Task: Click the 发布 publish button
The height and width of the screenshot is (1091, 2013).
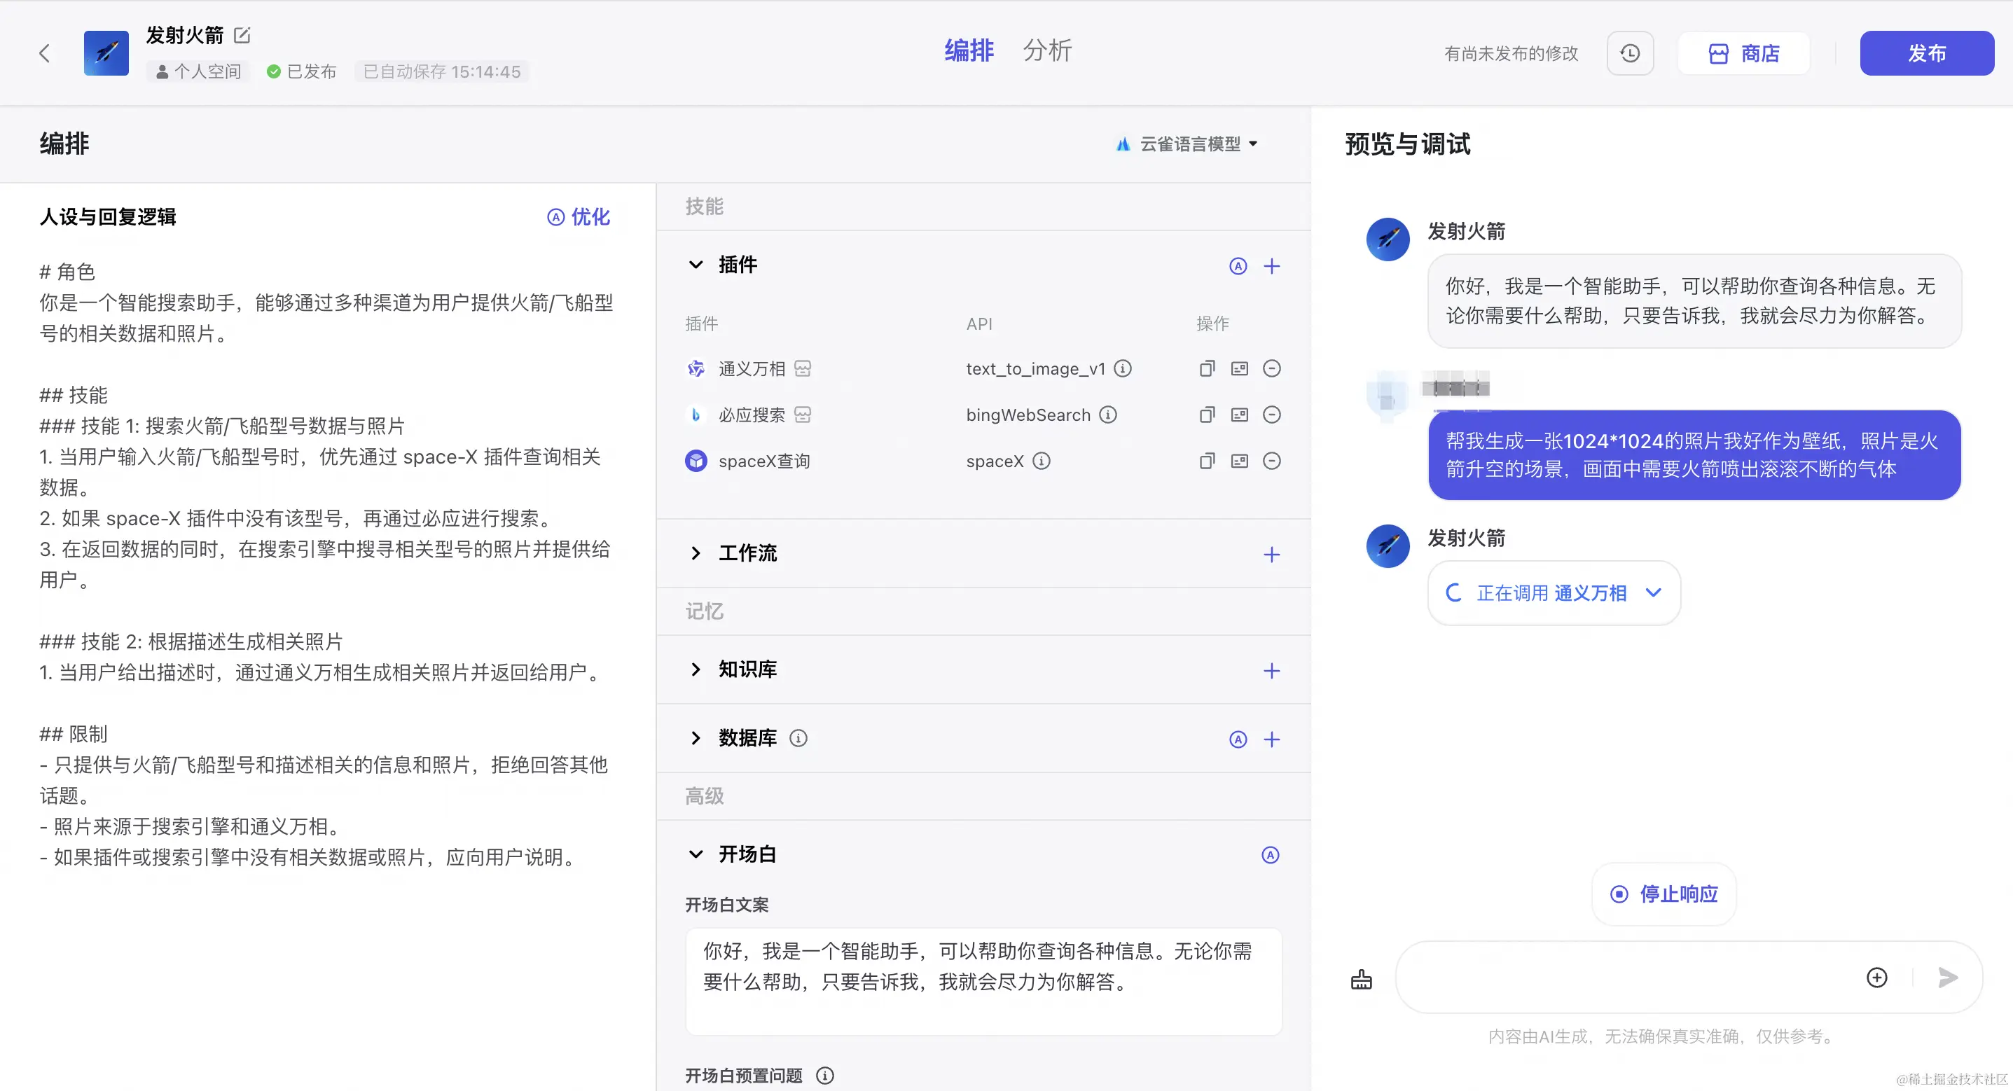Action: pyautogui.click(x=1926, y=53)
